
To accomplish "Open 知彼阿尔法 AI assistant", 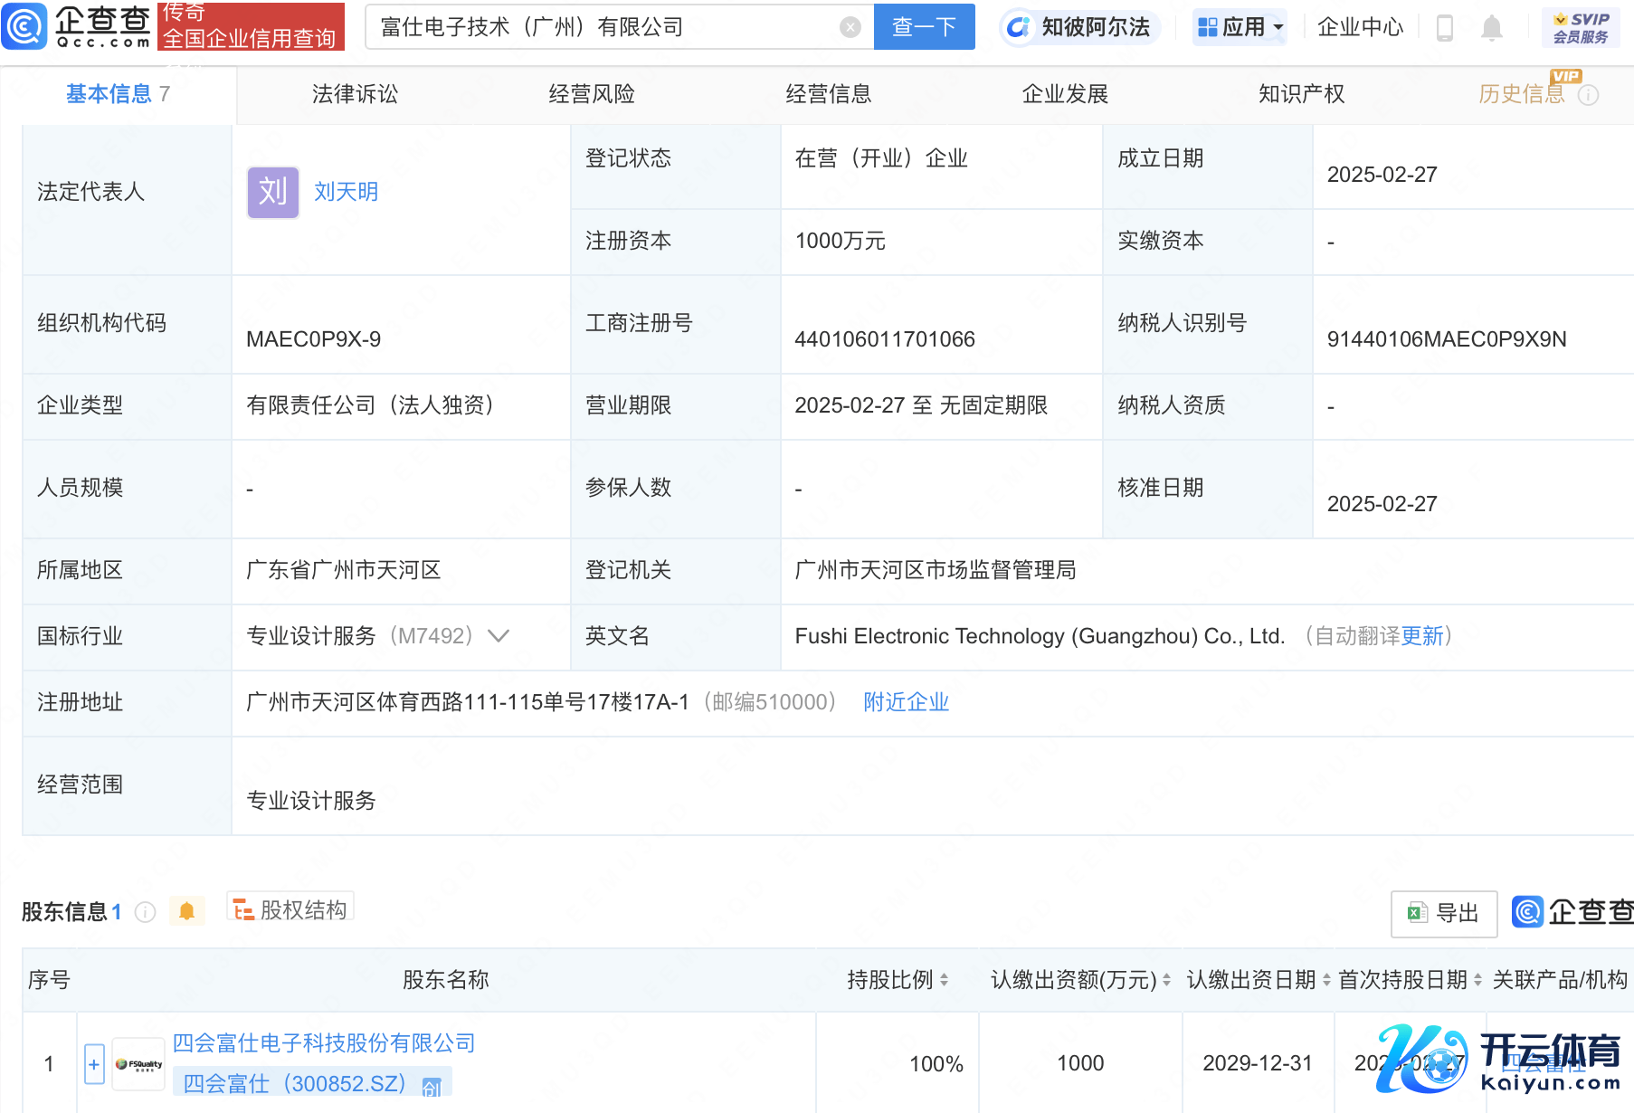I will (x=1080, y=27).
